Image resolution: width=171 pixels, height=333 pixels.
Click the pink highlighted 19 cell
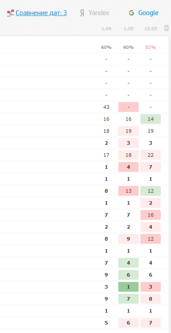pos(128,131)
